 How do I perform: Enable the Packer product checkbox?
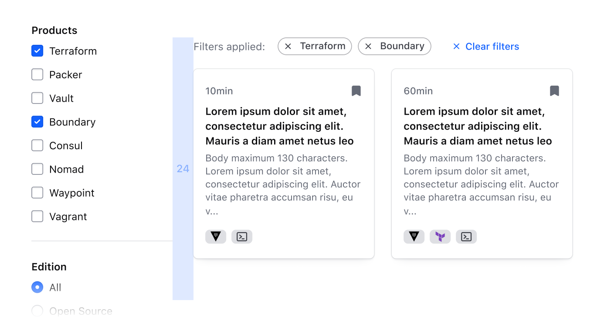click(37, 75)
